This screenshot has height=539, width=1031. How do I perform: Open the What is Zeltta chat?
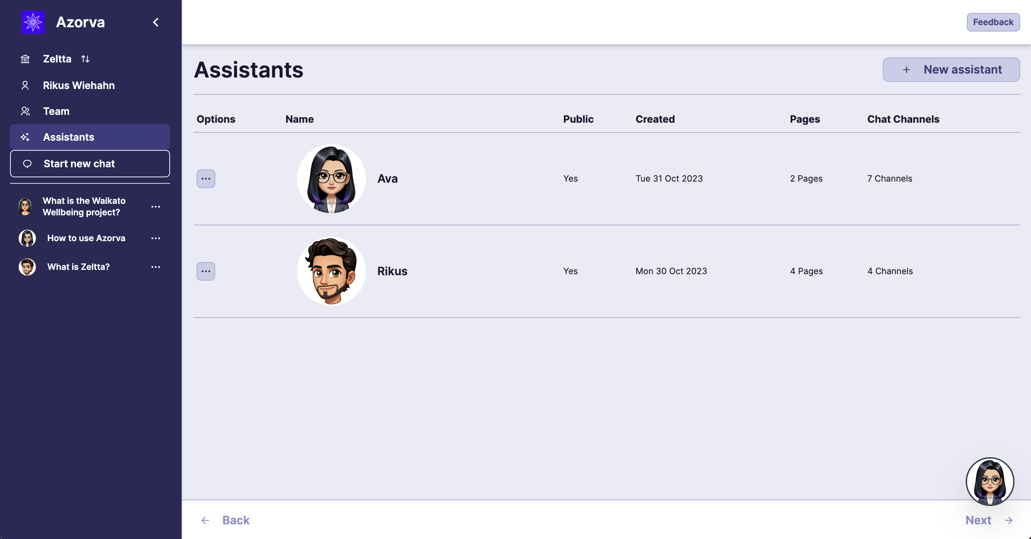tap(78, 267)
